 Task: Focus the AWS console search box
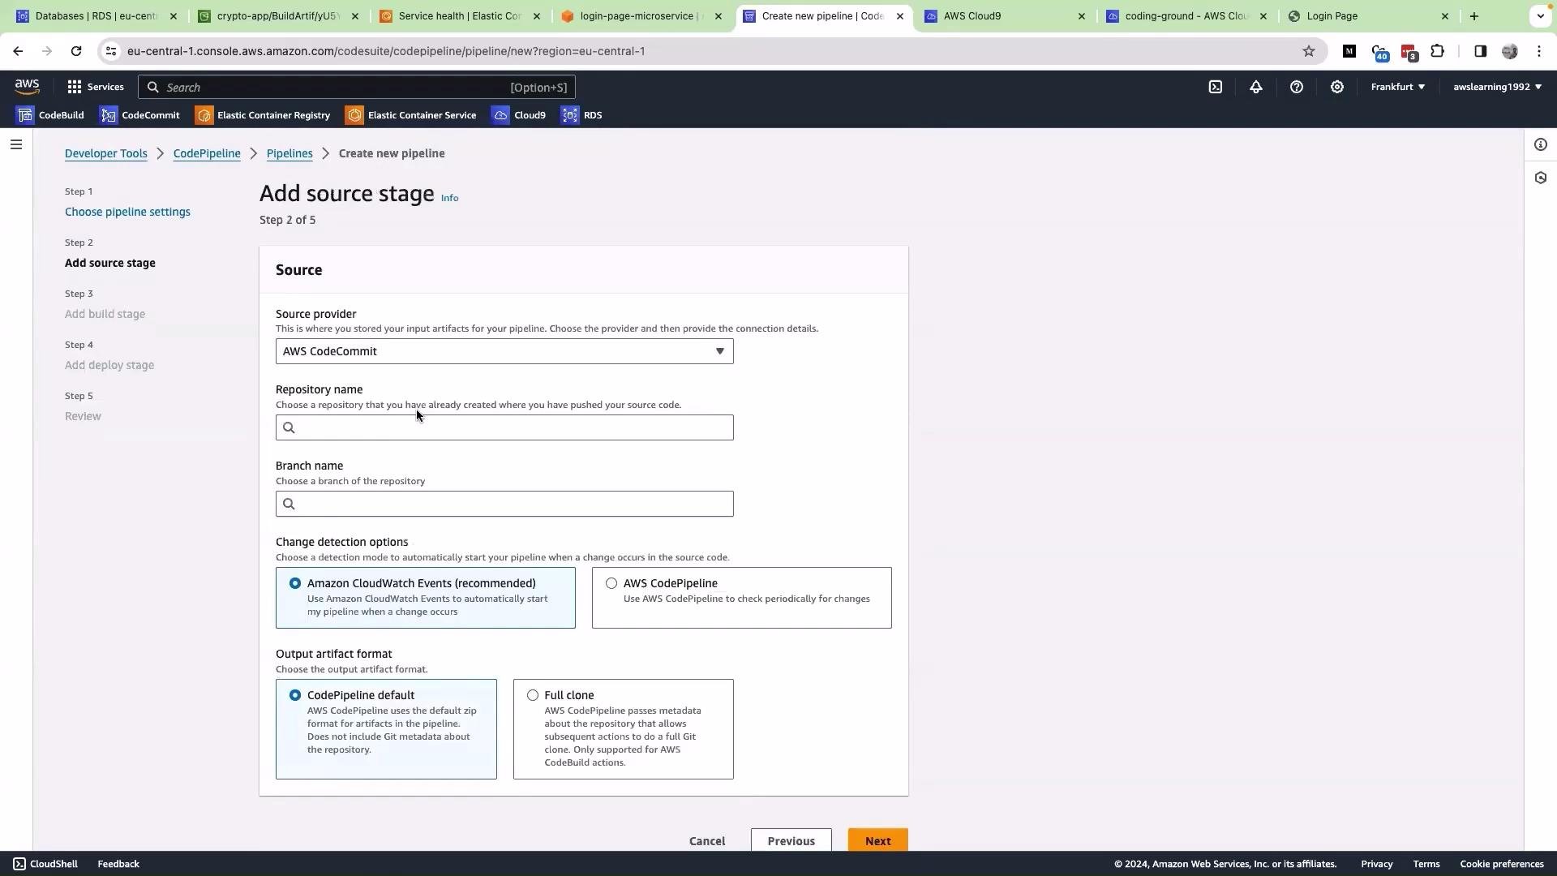[x=357, y=87]
